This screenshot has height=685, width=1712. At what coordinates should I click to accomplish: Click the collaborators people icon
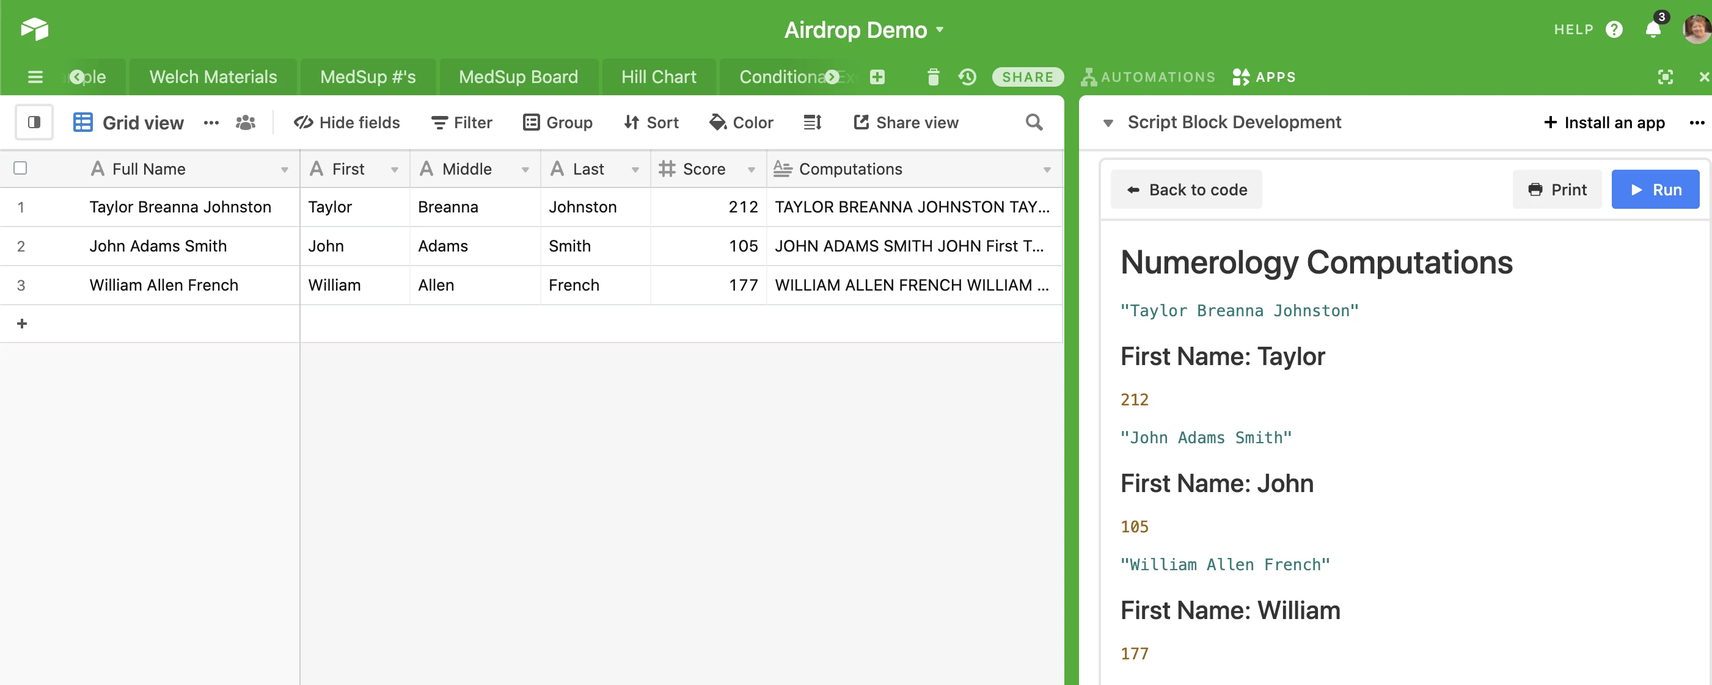(245, 122)
